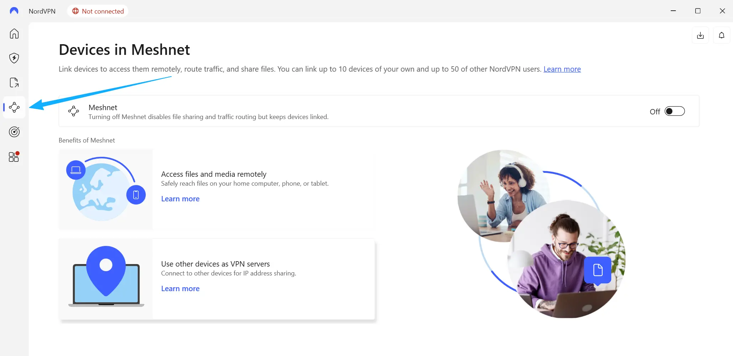The width and height of the screenshot is (733, 356).
Task: Turn on the Meshnet toggle
Action: tap(674, 112)
